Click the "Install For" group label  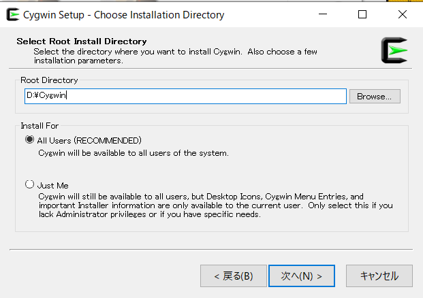coord(39,126)
